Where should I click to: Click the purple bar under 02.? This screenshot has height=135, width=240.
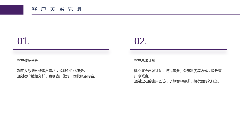(178, 49)
